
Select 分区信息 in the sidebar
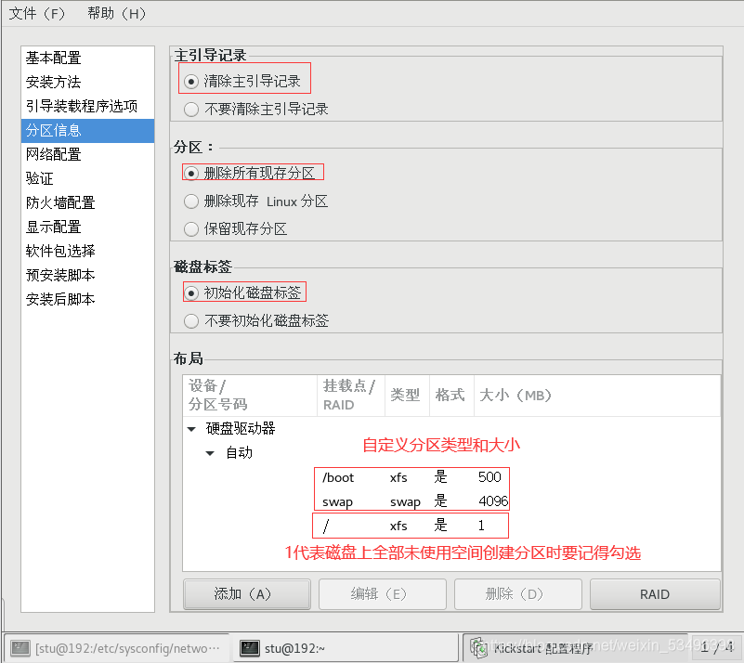point(88,130)
